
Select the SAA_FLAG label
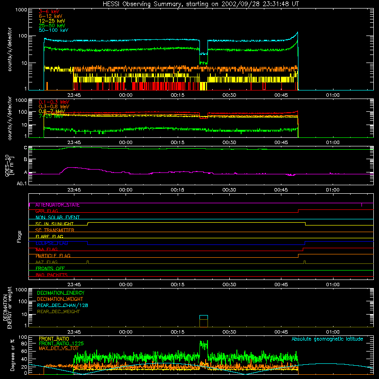(46, 250)
